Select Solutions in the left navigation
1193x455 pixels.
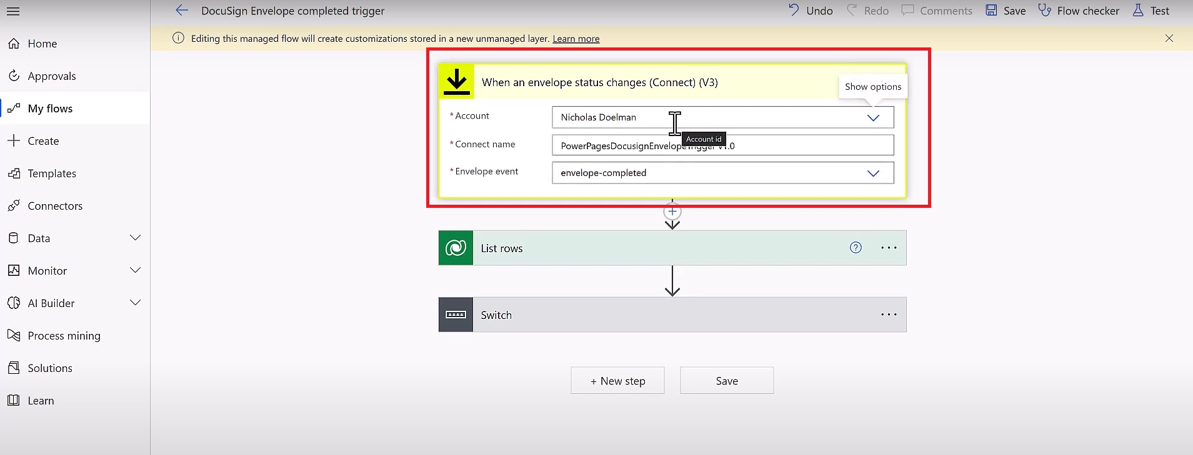coord(50,368)
